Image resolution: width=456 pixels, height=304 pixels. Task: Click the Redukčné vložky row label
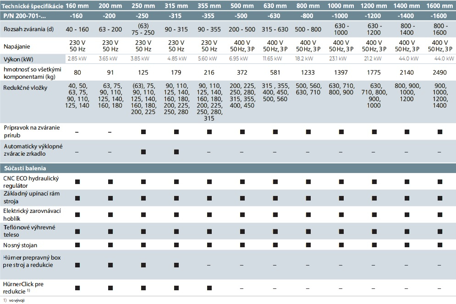[x=25, y=88]
